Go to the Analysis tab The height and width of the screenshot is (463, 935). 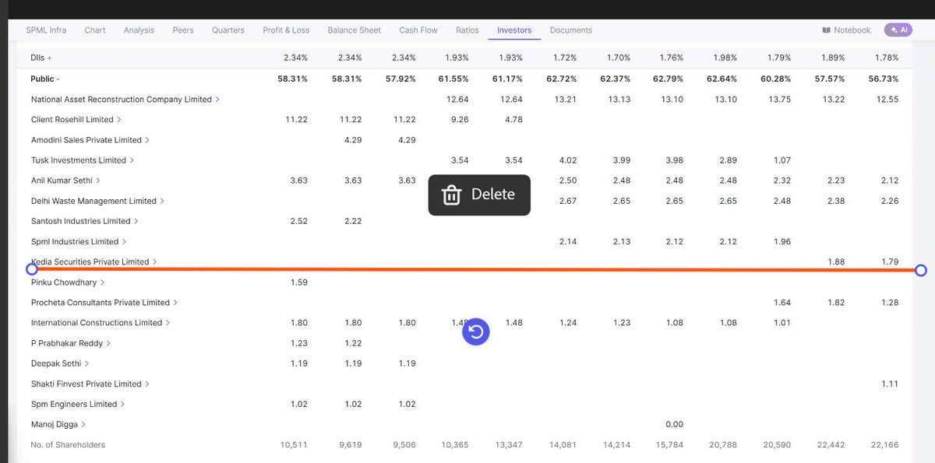click(139, 30)
